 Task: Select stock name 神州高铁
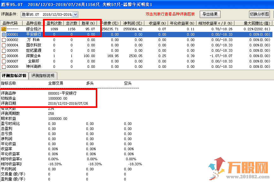[x=33, y=67]
